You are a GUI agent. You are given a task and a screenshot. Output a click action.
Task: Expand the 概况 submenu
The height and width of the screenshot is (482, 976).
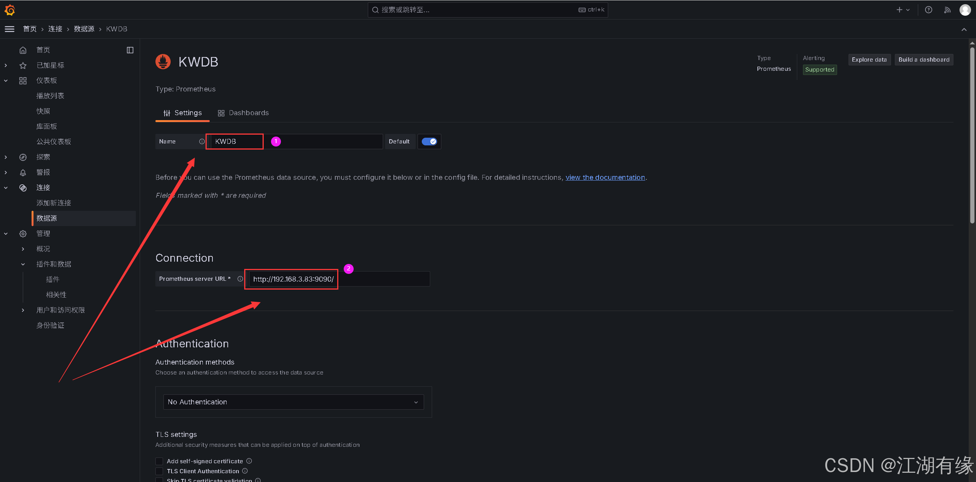23,249
